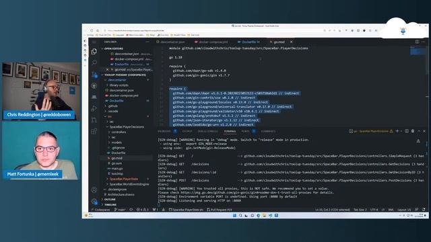The height and width of the screenshot is (242, 431).
Task: Collapse the SpaceBar.PlayerDecisions folder
Action: pyautogui.click(x=125, y=127)
